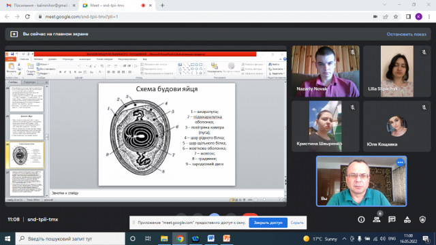The width and height of the screenshot is (436, 245).
Task: Toggle the ENG input language indicator
Action: [392, 239]
